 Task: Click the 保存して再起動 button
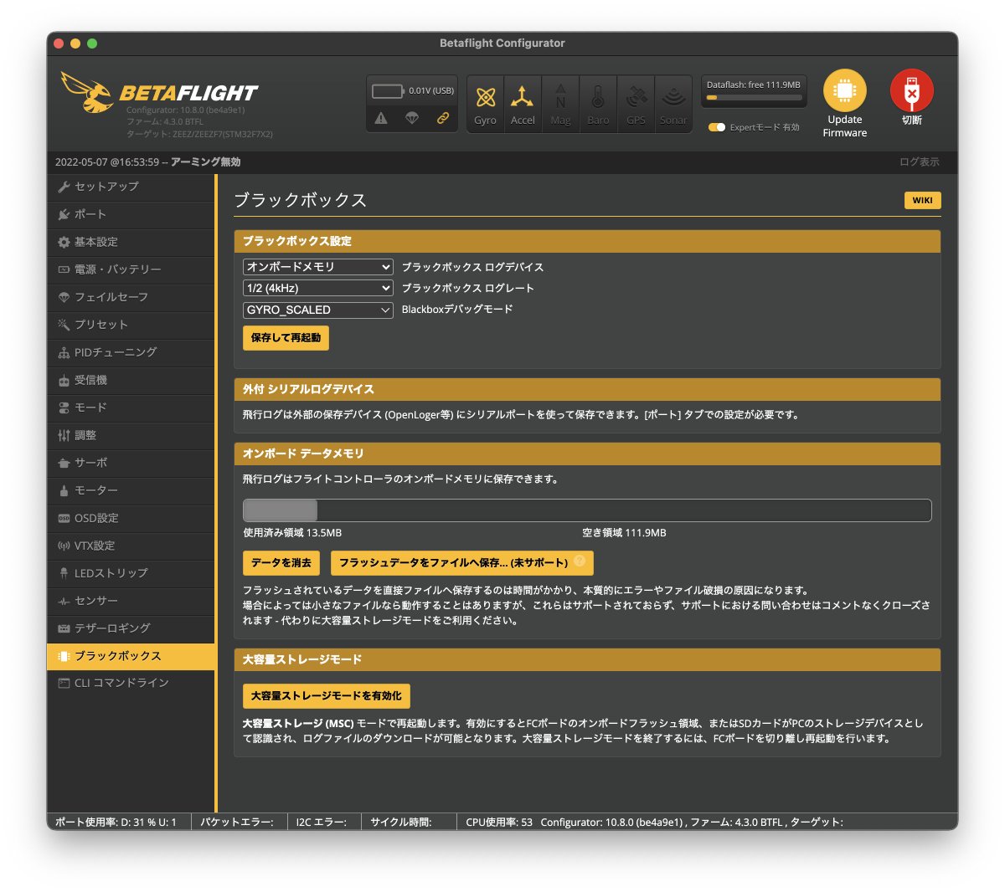tap(286, 338)
